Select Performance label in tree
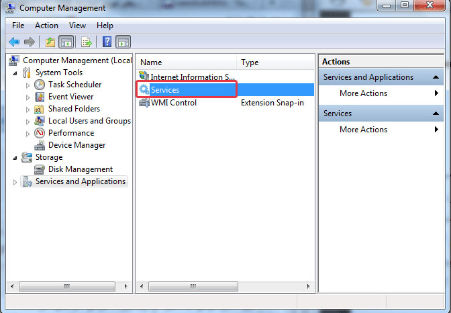The height and width of the screenshot is (313, 451). [71, 133]
